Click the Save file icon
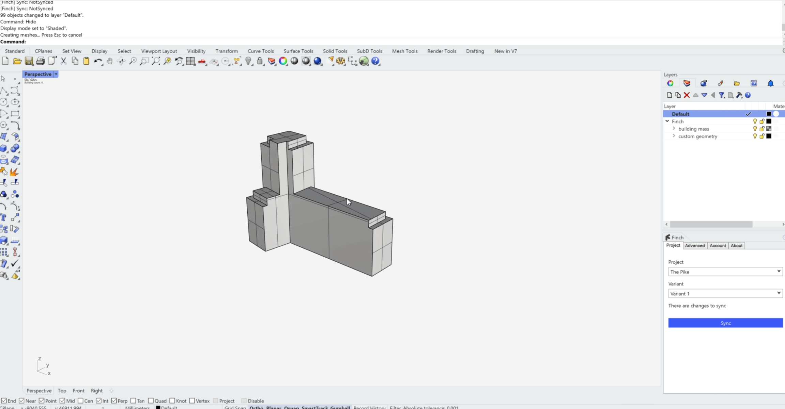 coord(29,61)
